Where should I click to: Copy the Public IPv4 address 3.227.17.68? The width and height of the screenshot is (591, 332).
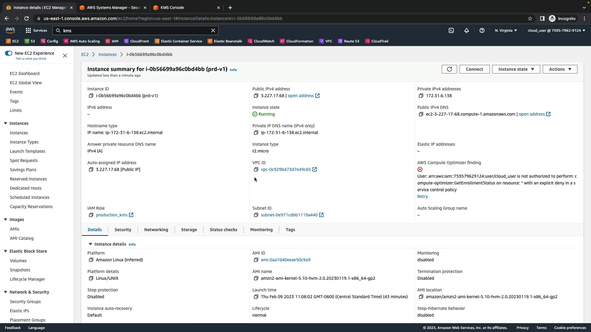click(256, 96)
